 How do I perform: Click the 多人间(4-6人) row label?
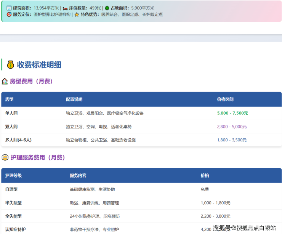(18, 140)
